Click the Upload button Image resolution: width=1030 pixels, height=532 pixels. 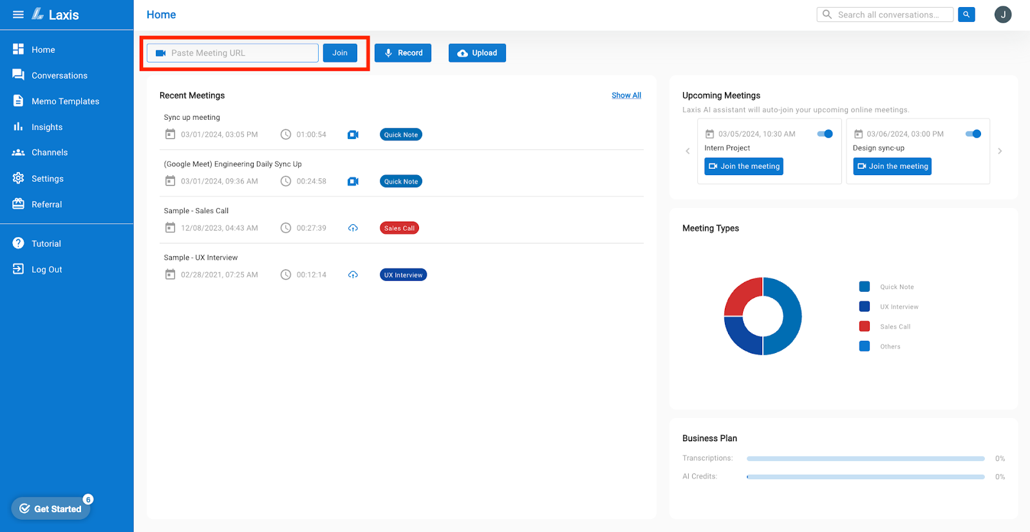pyautogui.click(x=477, y=53)
